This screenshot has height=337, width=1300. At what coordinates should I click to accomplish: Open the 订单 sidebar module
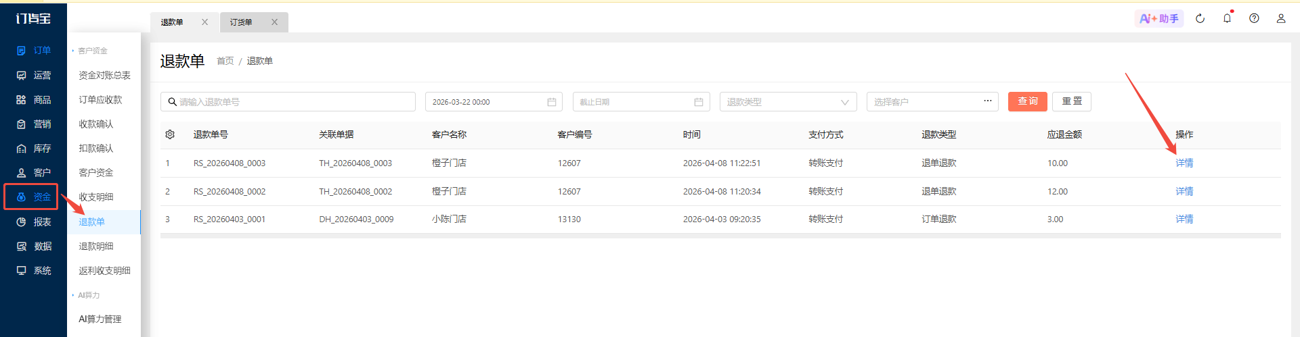(x=34, y=51)
